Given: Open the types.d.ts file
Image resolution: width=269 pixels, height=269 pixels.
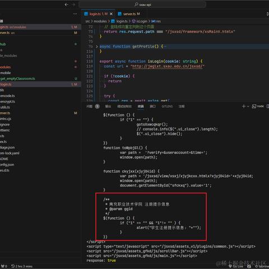Looking at the screenshot, I should pos(4,170).
